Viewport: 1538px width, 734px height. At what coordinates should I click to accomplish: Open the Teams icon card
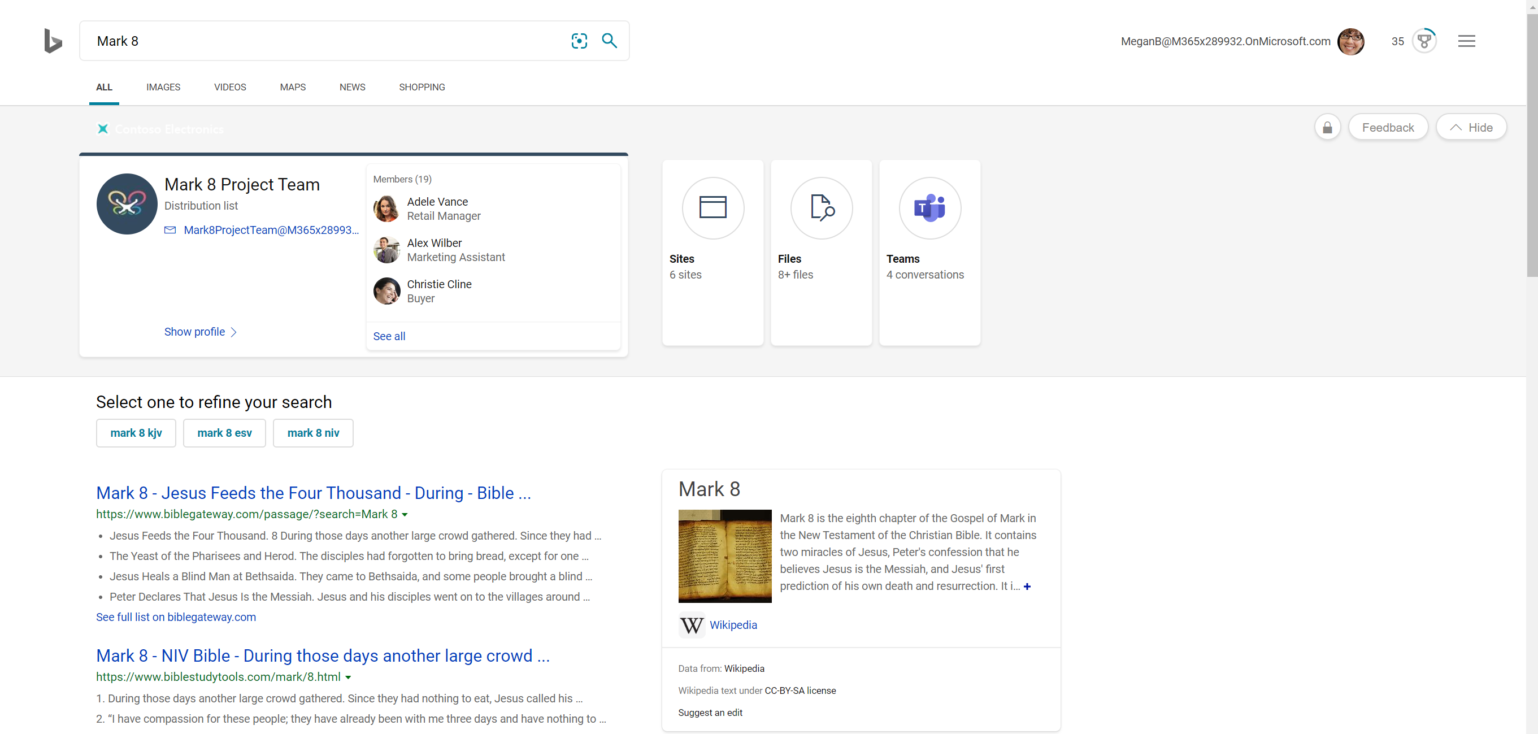pos(929,252)
